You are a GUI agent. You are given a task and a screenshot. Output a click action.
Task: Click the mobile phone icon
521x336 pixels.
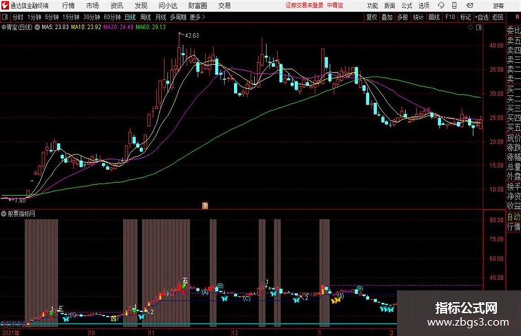454,6
